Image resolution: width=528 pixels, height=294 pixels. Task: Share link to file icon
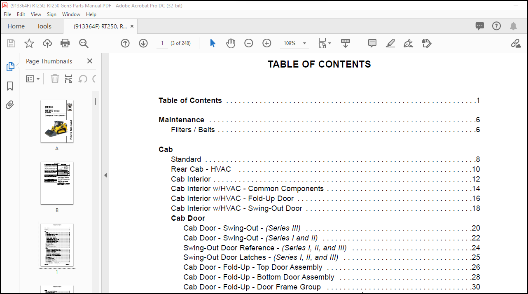pyautogui.click(x=516, y=43)
